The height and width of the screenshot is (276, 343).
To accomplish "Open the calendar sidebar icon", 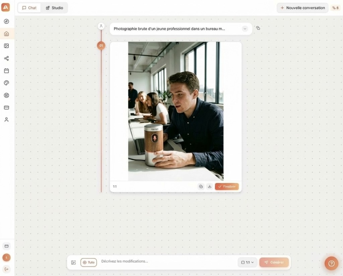I will tap(6, 71).
